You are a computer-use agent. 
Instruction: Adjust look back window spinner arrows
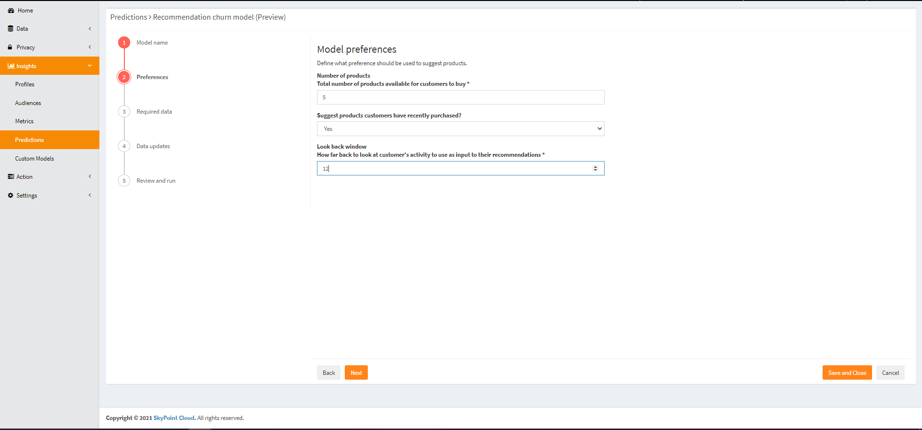pos(595,168)
